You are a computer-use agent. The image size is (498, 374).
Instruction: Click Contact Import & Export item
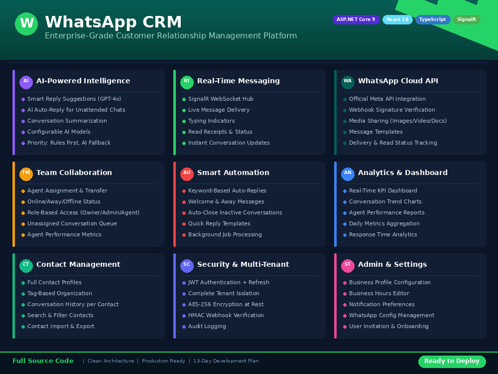click(61, 326)
